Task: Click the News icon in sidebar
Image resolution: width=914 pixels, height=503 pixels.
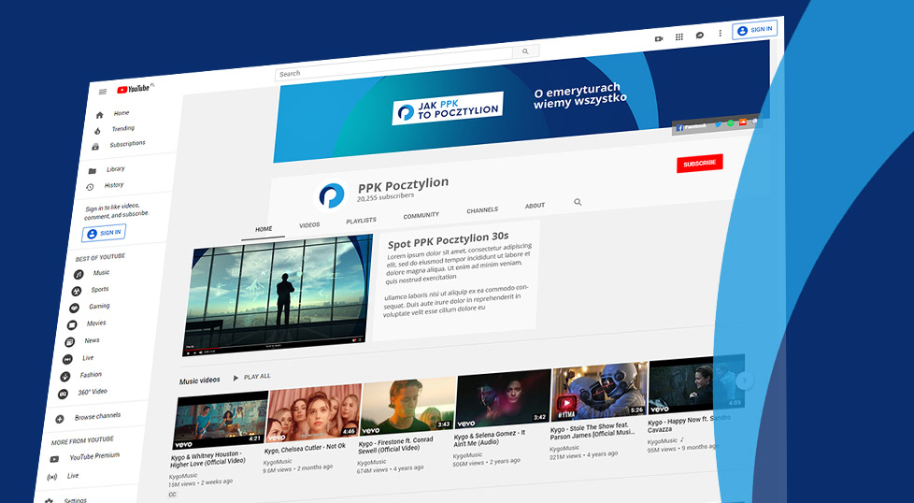Action: tap(70, 342)
